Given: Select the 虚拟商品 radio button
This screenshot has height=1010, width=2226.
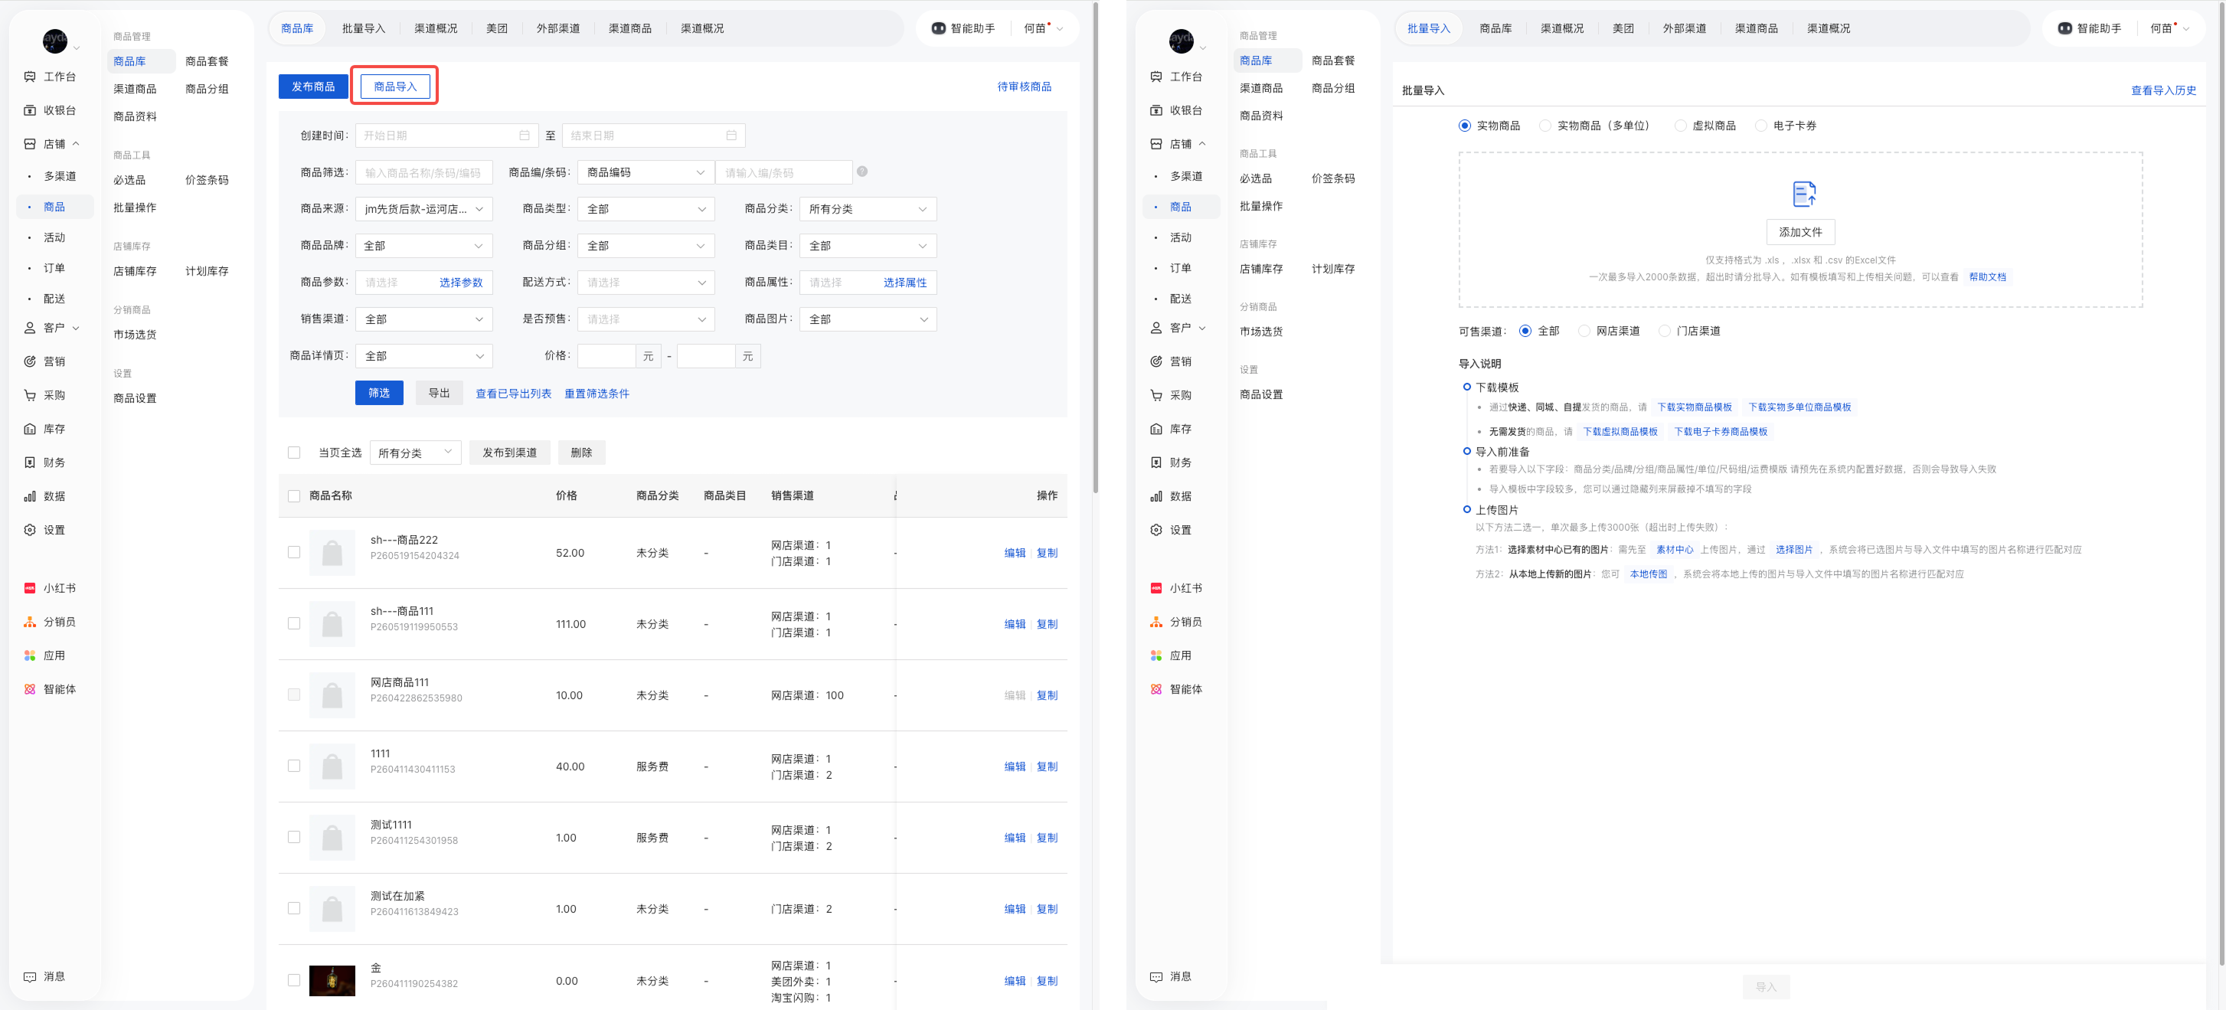Looking at the screenshot, I should coord(1680,126).
